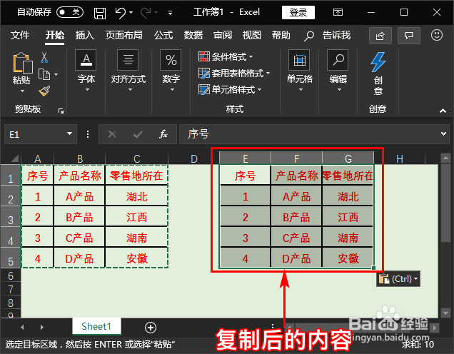Screen dimensions: 454x354
Task: Expand the 编辑 Editing group
Action: pos(338,71)
